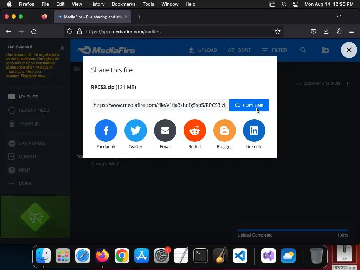This screenshot has height=270, width=360.
Task: Click the address bar URL
Action: pyautogui.click(x=123, y=32)
